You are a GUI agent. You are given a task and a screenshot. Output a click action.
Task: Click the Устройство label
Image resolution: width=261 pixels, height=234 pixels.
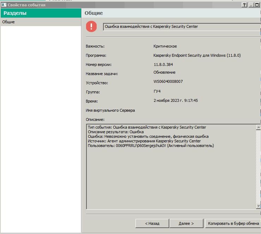pyautogui.click(x=97, y=83)
